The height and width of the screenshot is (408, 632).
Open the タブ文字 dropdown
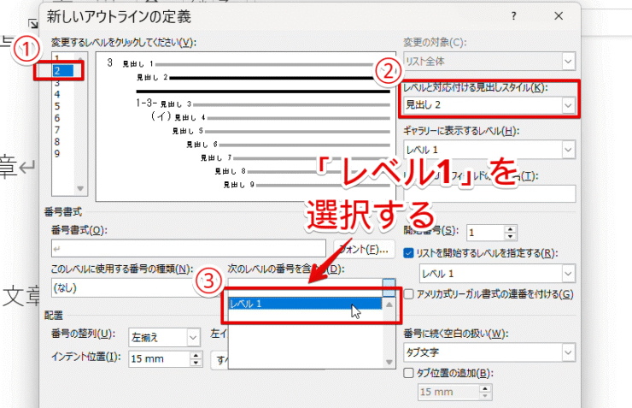[x=568, y=352]
